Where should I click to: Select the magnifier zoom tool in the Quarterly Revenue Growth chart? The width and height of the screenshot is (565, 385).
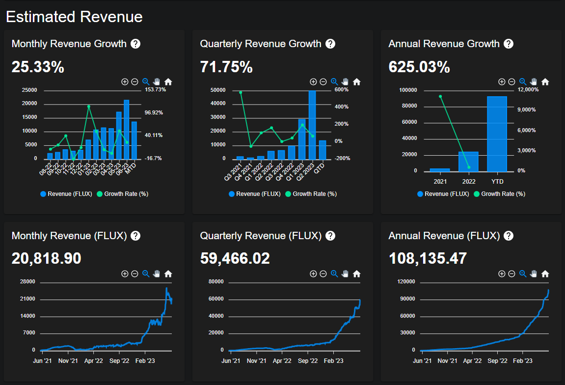[334, 82]
